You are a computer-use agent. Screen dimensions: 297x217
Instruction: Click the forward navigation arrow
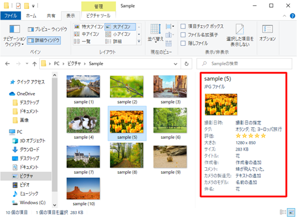click(18, 63)
